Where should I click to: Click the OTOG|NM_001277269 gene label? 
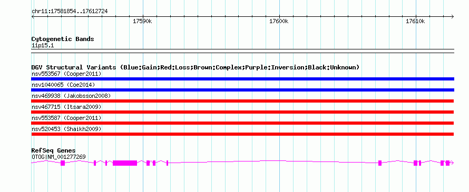click(58, 157)
